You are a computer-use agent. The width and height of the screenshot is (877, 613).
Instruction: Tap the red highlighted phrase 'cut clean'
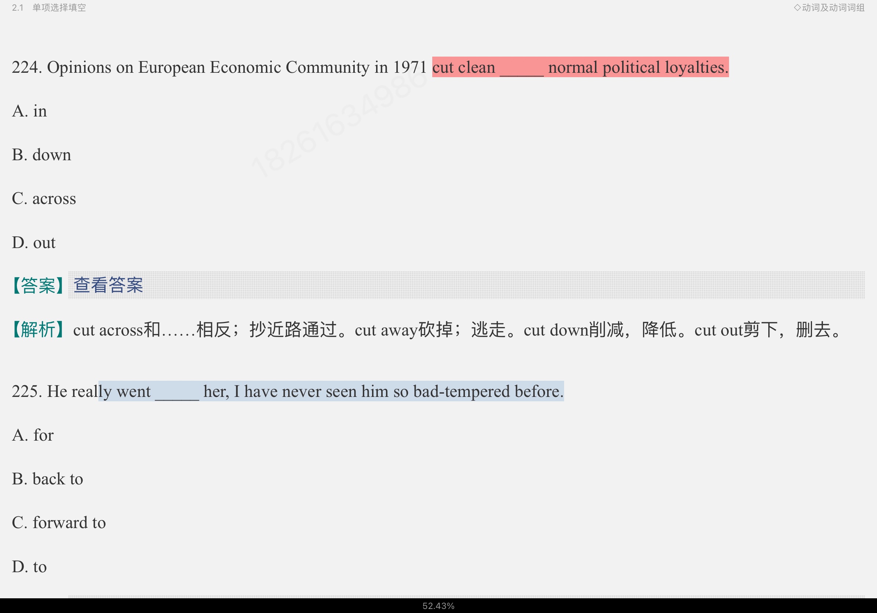463,68
